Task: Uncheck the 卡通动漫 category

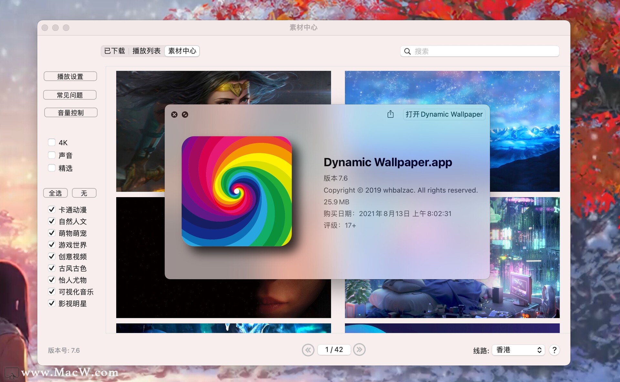Action: 52,209
